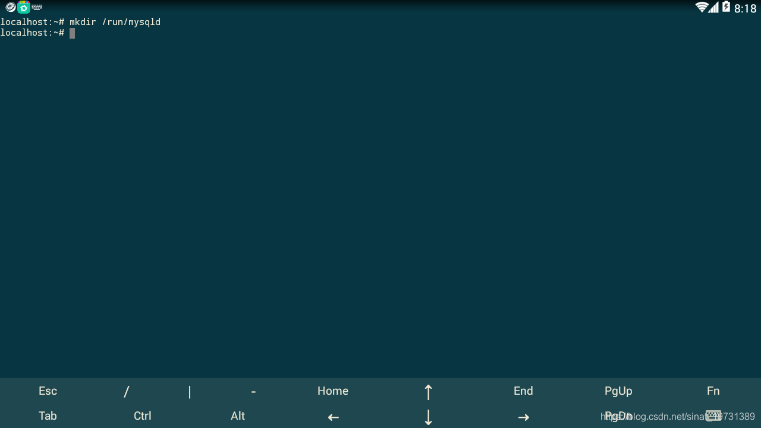Toggle the Alt modifier key
Screen dimensions: 761x428
(x=238, y=416)
